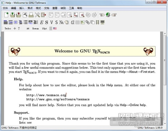This screenshot has height=131, width=168.
Task: Insert a link using the chain icon
Action: (x=88, y=22)
